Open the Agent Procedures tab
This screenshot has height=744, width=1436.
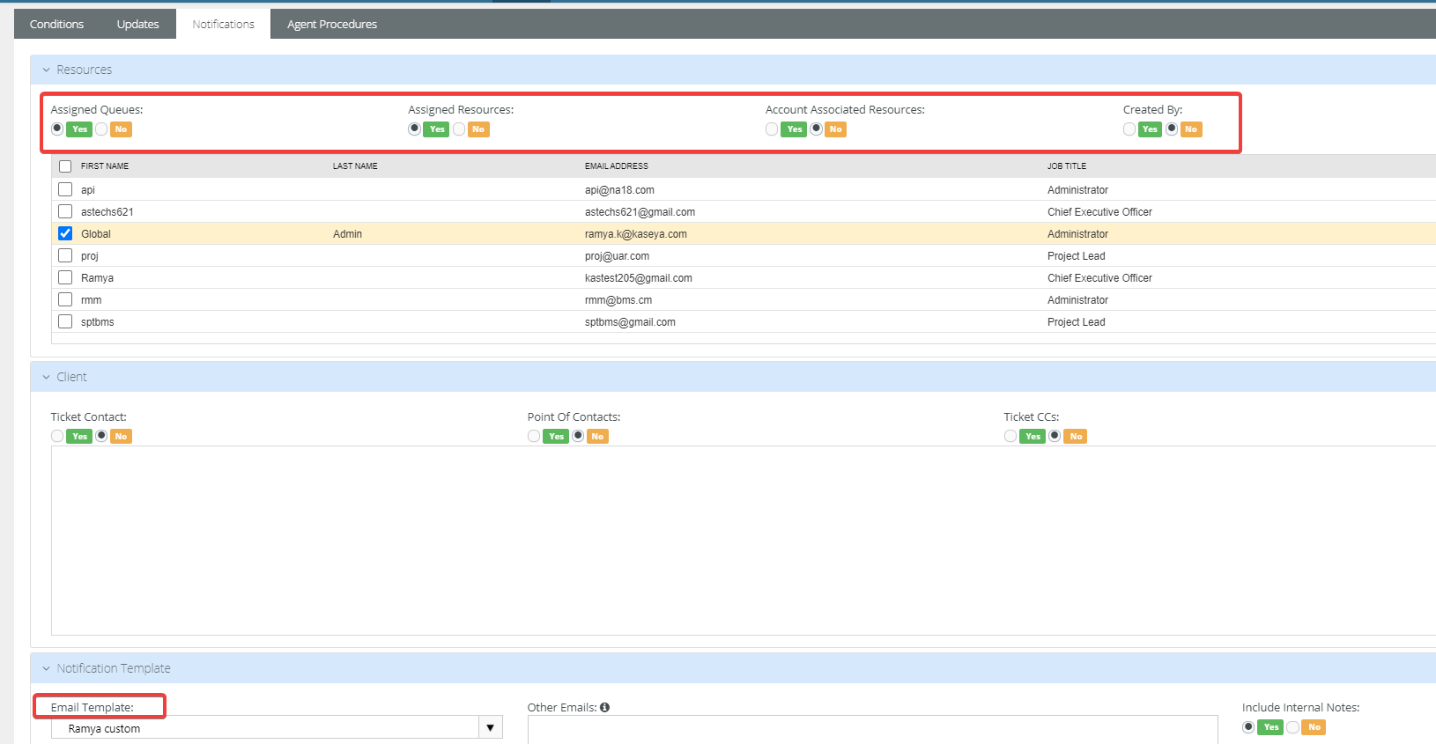coord(332,24)
